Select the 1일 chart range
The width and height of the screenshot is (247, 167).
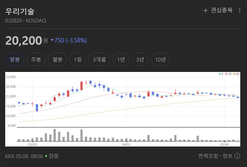click(78, 59)
